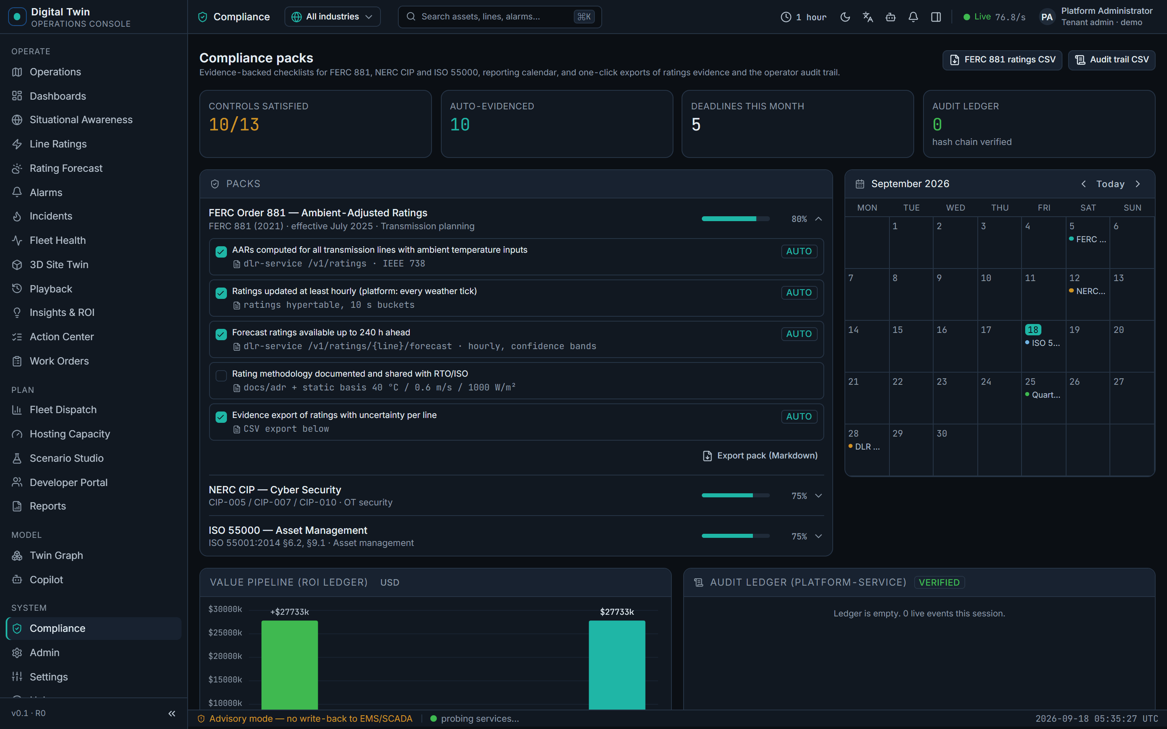Viewport: 1167px width, 729px height.
Task: Click the clock icon next to 1 hour
Action: tap(786, 17)
